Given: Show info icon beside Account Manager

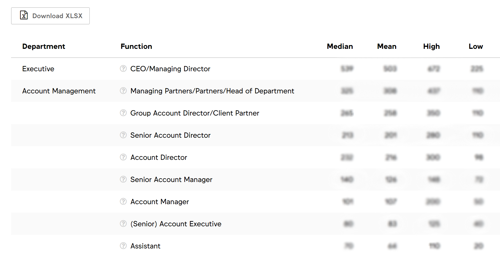Looking at the screenshot, I should pyautogui.click(x=123, y=201).
